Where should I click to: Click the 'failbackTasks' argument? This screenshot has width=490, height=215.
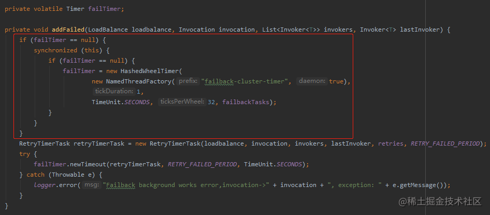[246, 102]
